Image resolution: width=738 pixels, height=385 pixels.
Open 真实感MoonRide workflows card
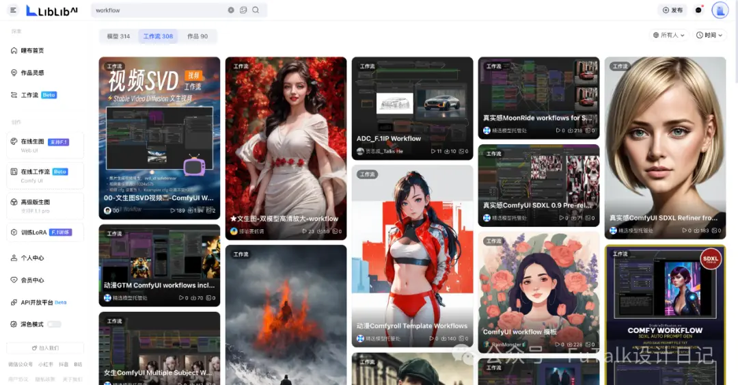pyautogui.click(x=539, y=98)
